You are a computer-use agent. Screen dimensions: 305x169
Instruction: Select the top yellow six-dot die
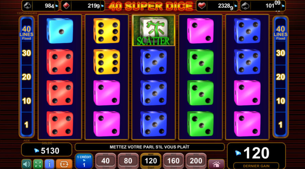tap(107, 31)
